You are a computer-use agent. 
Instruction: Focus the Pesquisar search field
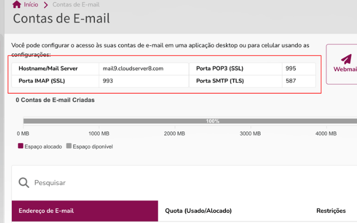pyautogui.click(x=182, y=183)
